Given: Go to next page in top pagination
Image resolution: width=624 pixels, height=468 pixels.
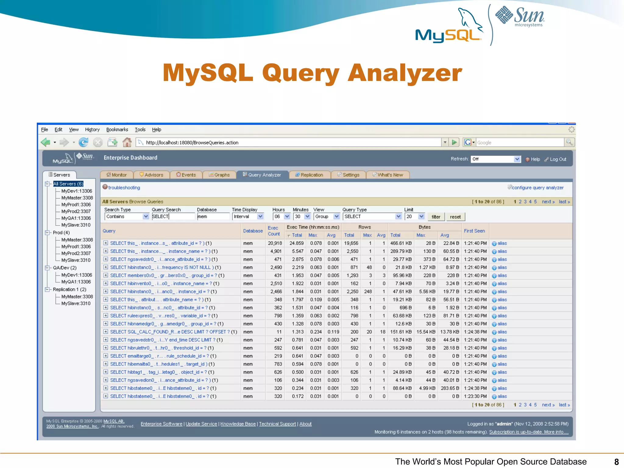Looking at the screenshot, I should (x=548, y=202).
